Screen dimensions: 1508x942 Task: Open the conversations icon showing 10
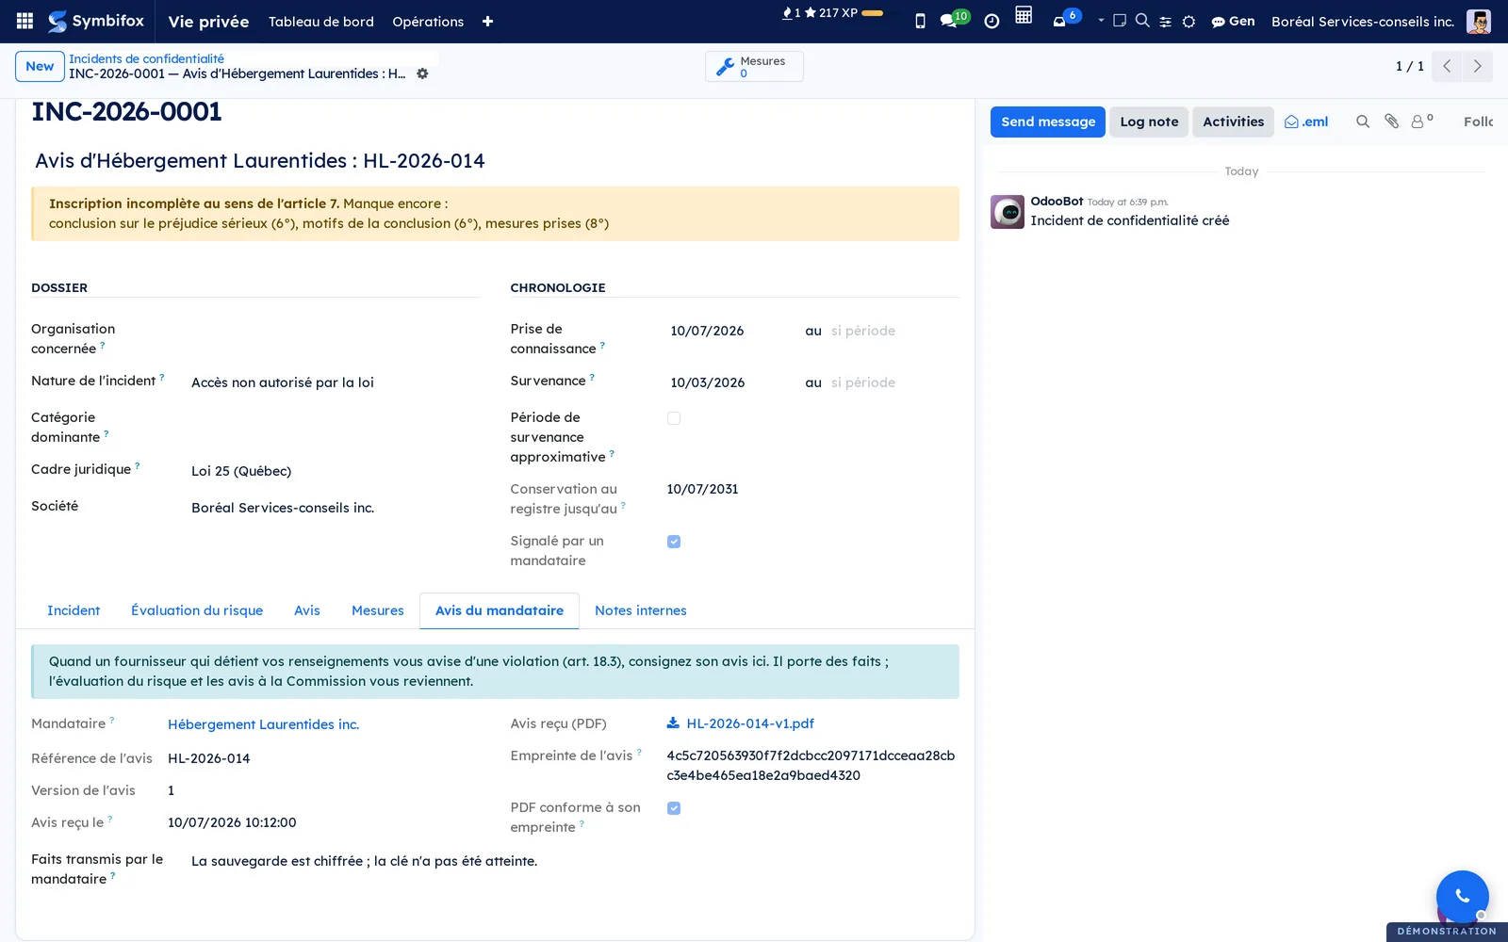coord(954,19)
